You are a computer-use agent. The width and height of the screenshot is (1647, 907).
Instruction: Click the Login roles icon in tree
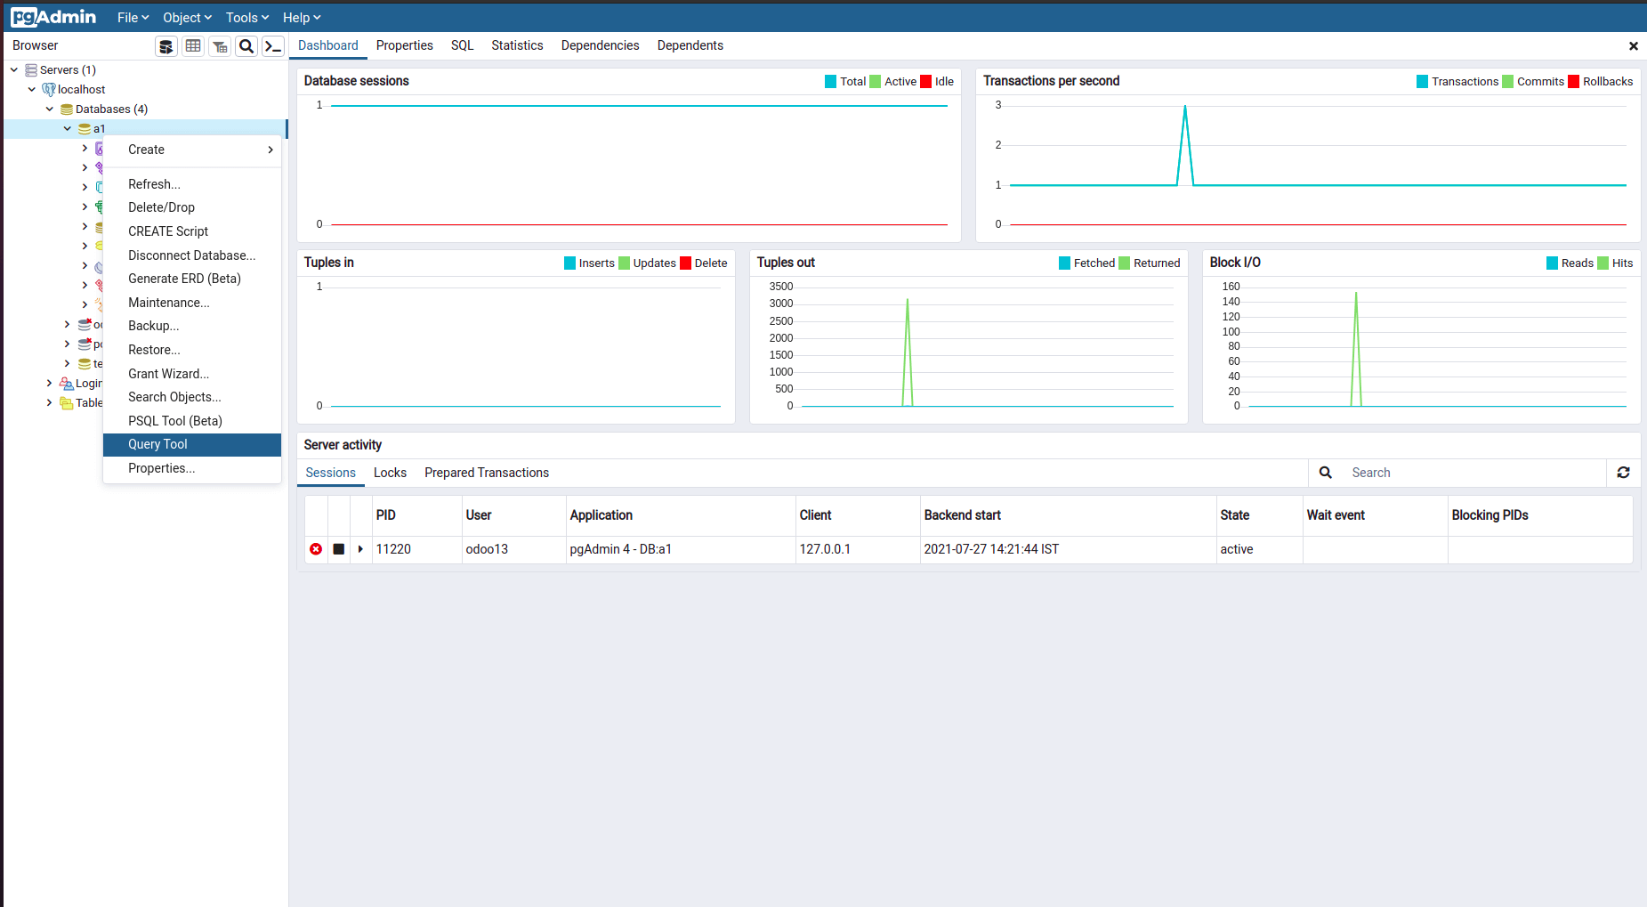pyautogui.click(x=67, y=384)
